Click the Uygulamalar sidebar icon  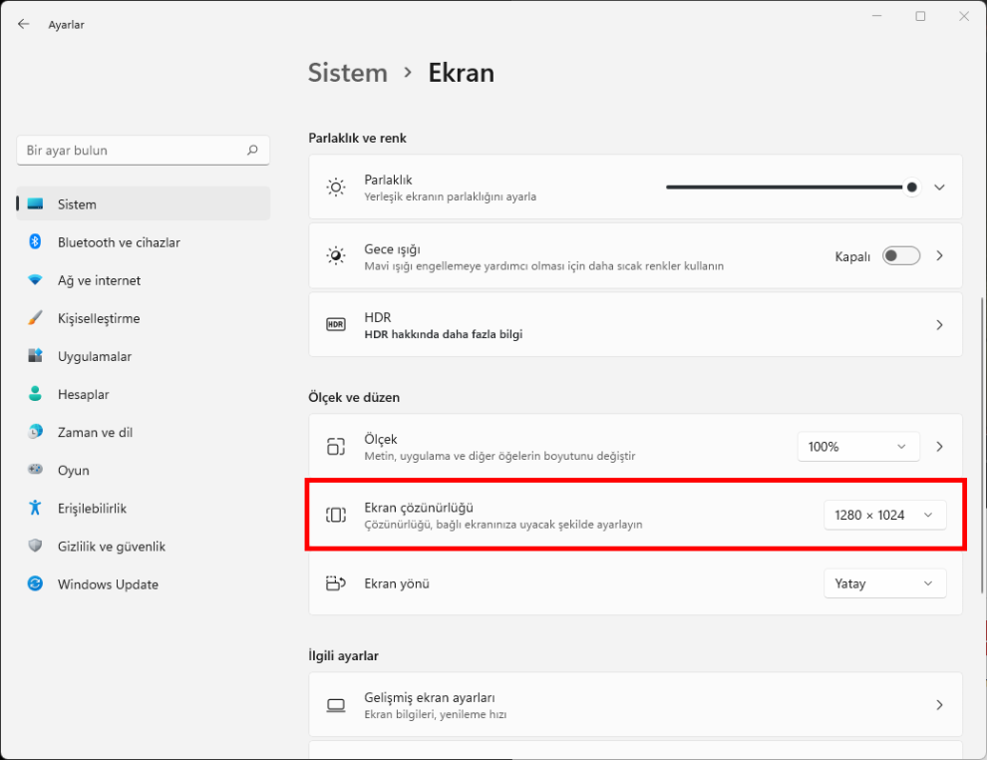click(35, 356)
